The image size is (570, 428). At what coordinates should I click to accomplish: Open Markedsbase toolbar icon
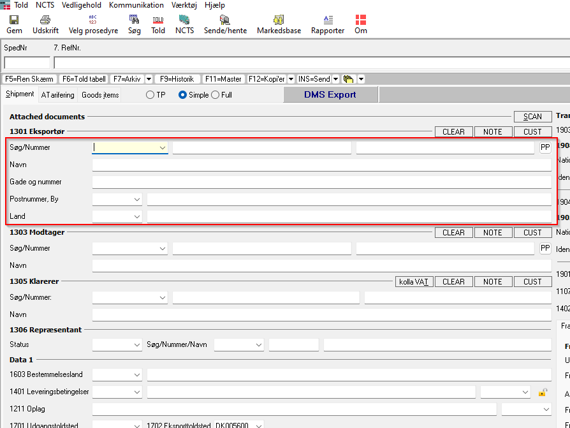point(279,20)
